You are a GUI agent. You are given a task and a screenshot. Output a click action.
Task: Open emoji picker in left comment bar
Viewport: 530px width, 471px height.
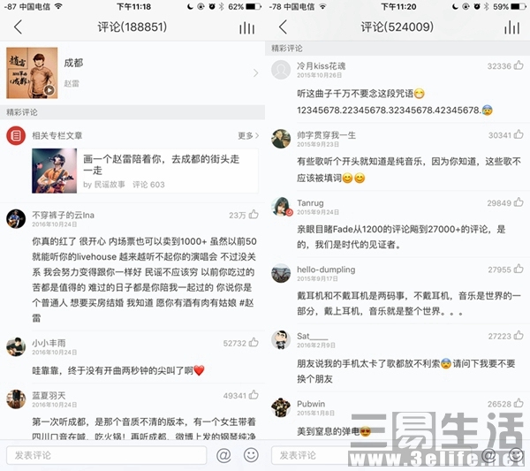point(251,455)
